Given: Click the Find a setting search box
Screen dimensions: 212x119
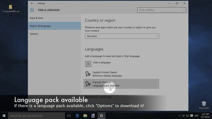Looking at the screenshot, I should click(162, 10).
